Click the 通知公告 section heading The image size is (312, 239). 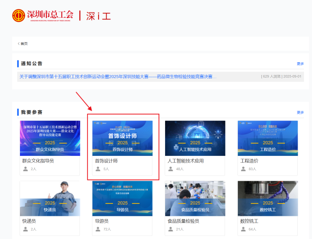click(x=32, y=64)
